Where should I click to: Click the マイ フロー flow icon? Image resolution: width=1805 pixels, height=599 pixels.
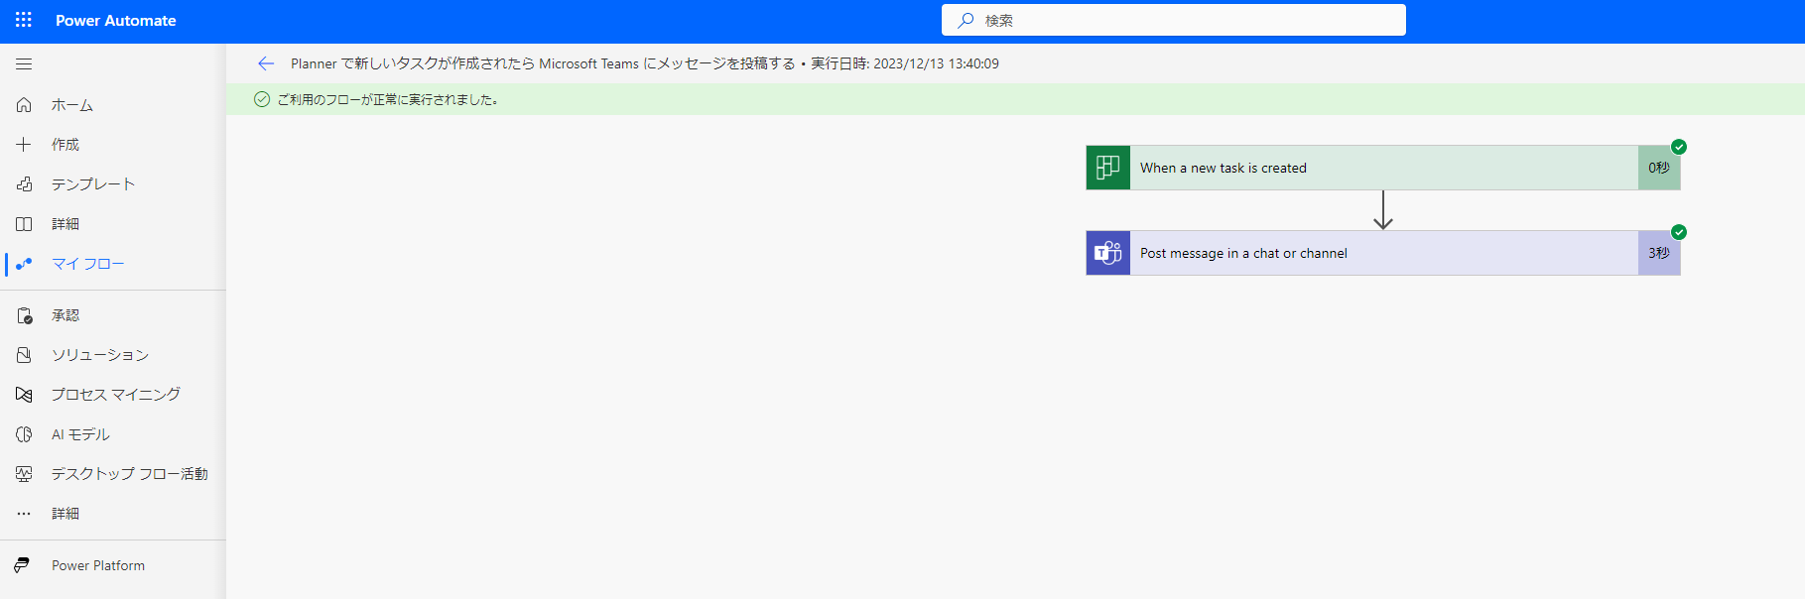pos(24,264)
